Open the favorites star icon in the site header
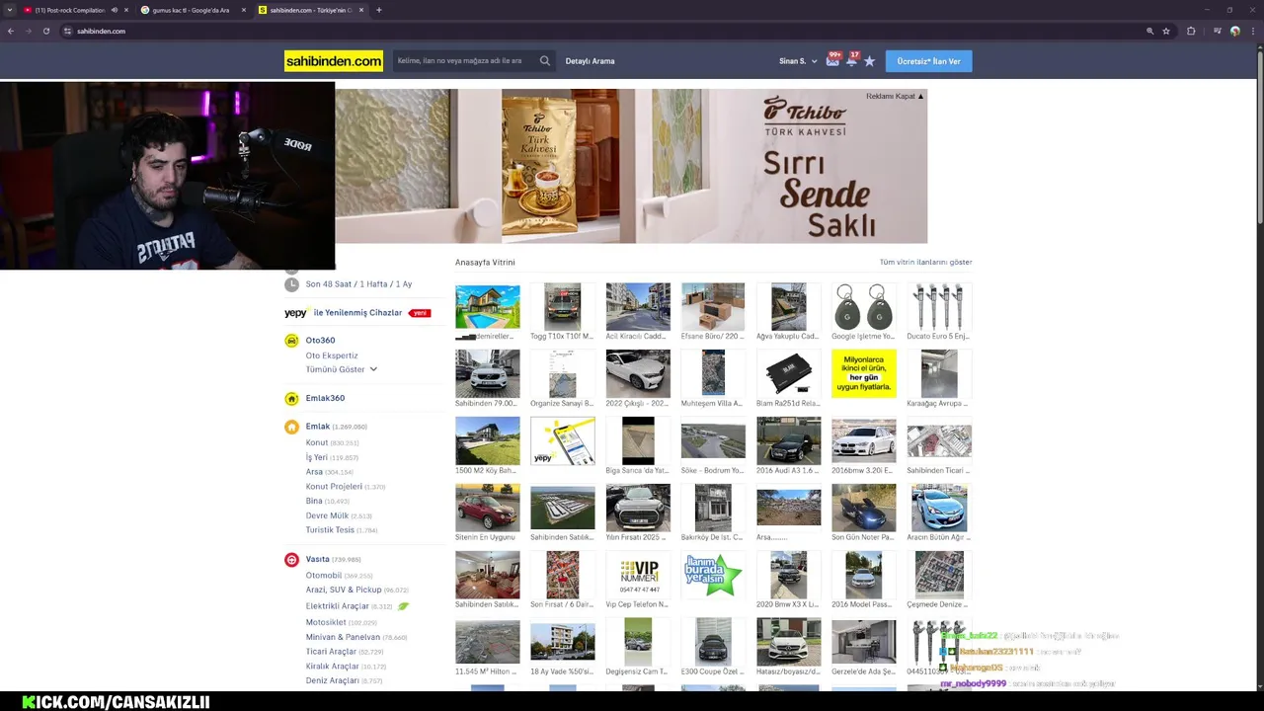The height and width of the screenshot is (711, 1264). pyautogui.click(x=869, y=61)
